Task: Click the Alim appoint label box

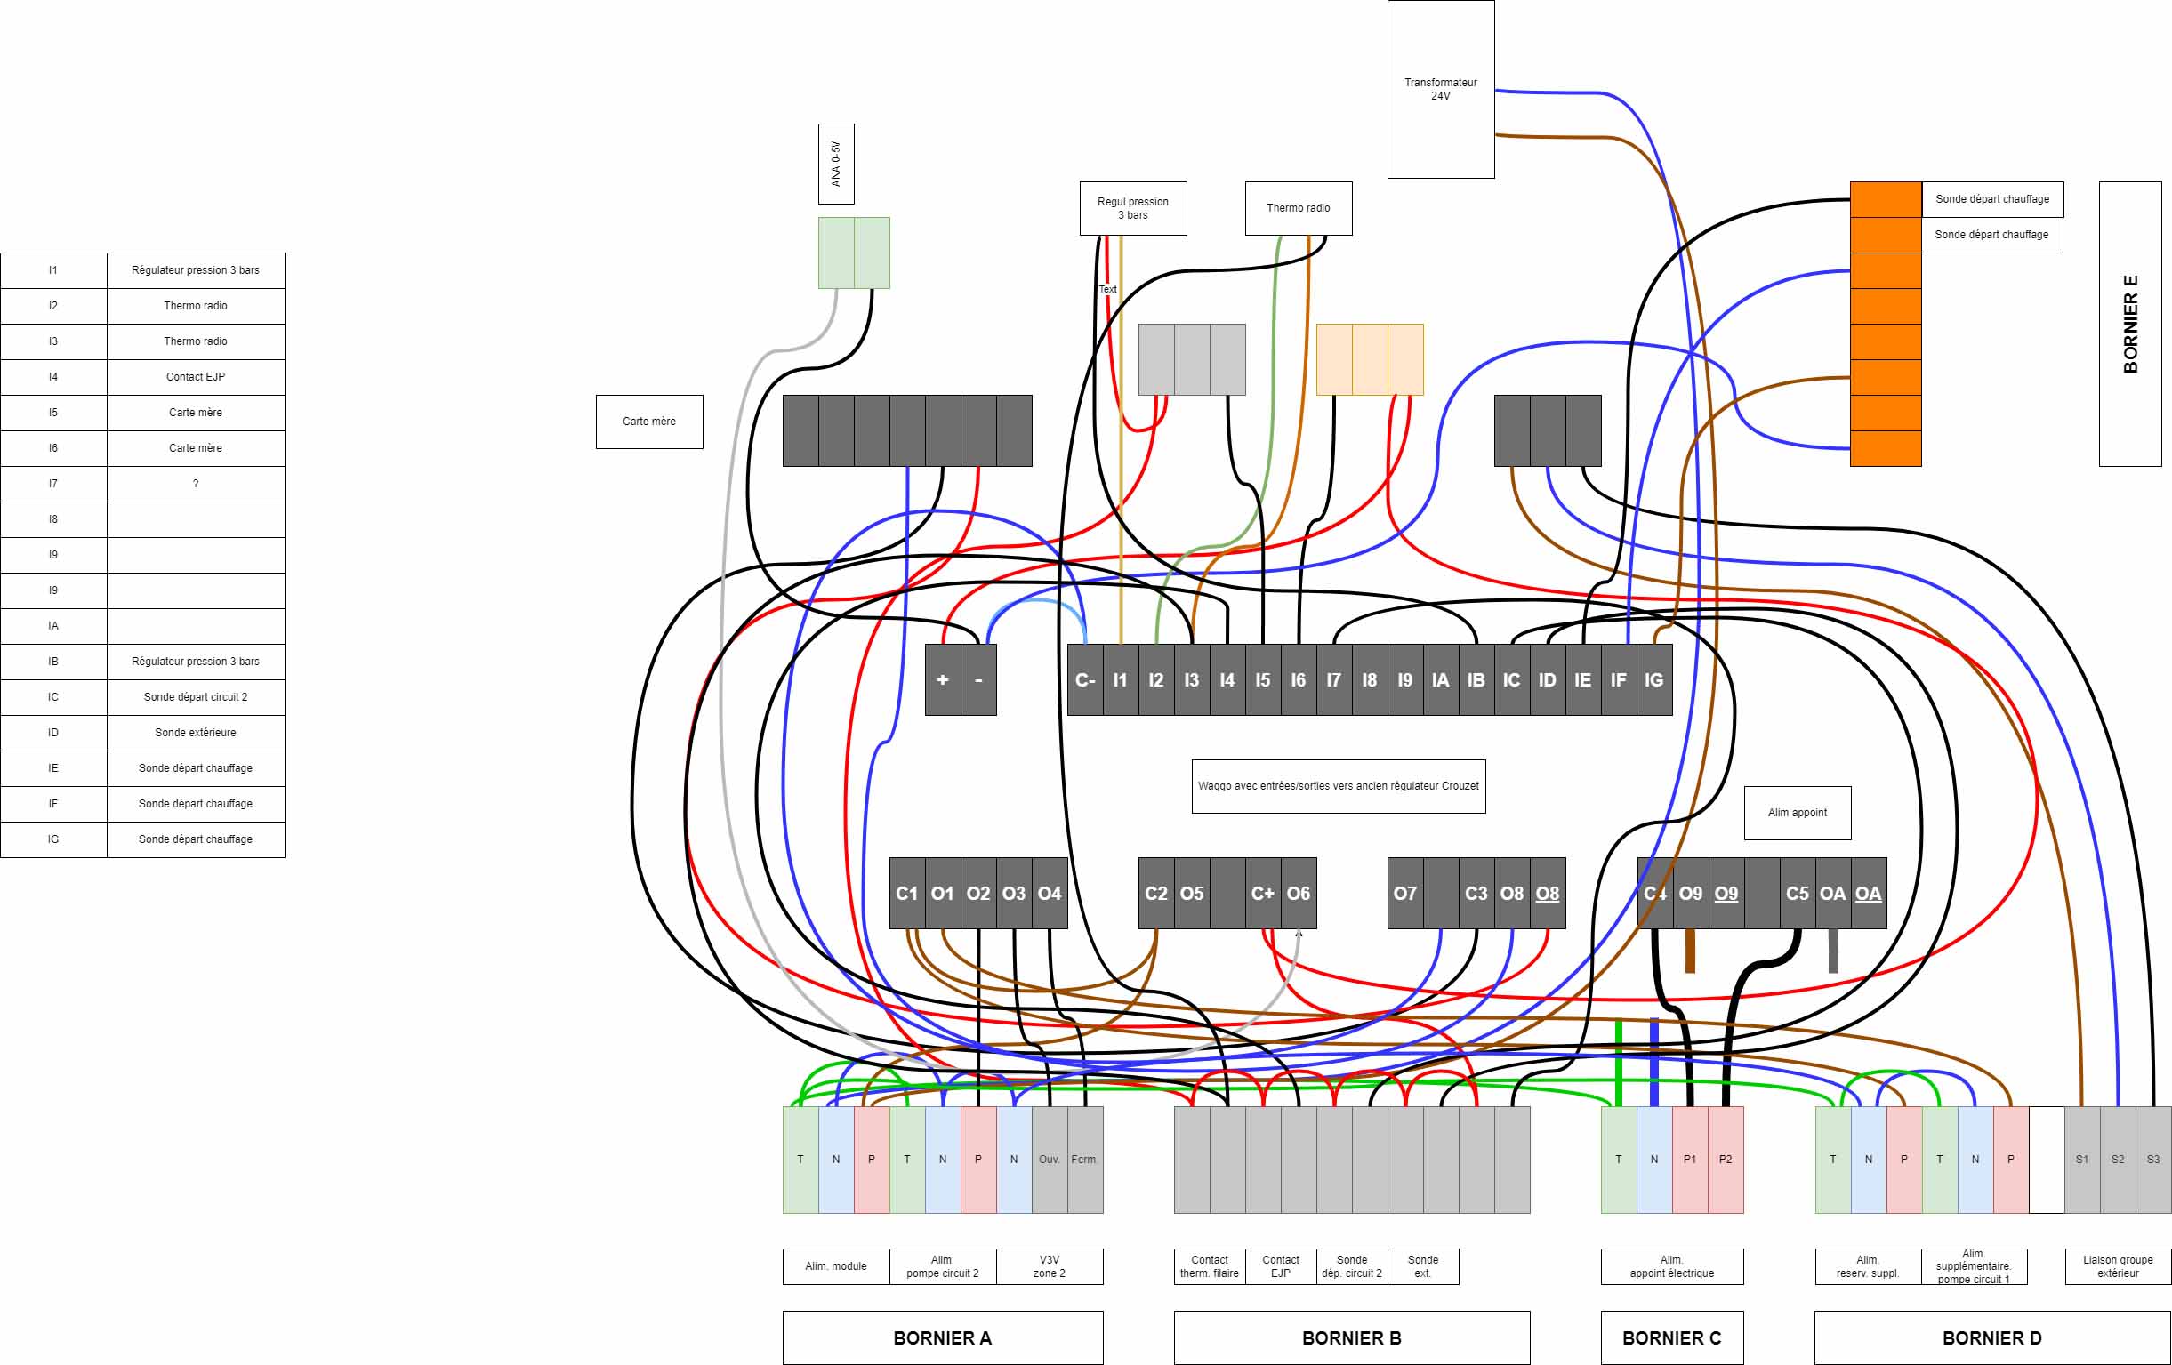Action: pyautogui.click(x=1797, y=812)
